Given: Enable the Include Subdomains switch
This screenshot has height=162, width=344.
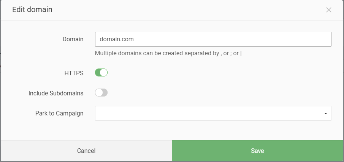Looking at the screenshot, I should (x=101, y=93).
